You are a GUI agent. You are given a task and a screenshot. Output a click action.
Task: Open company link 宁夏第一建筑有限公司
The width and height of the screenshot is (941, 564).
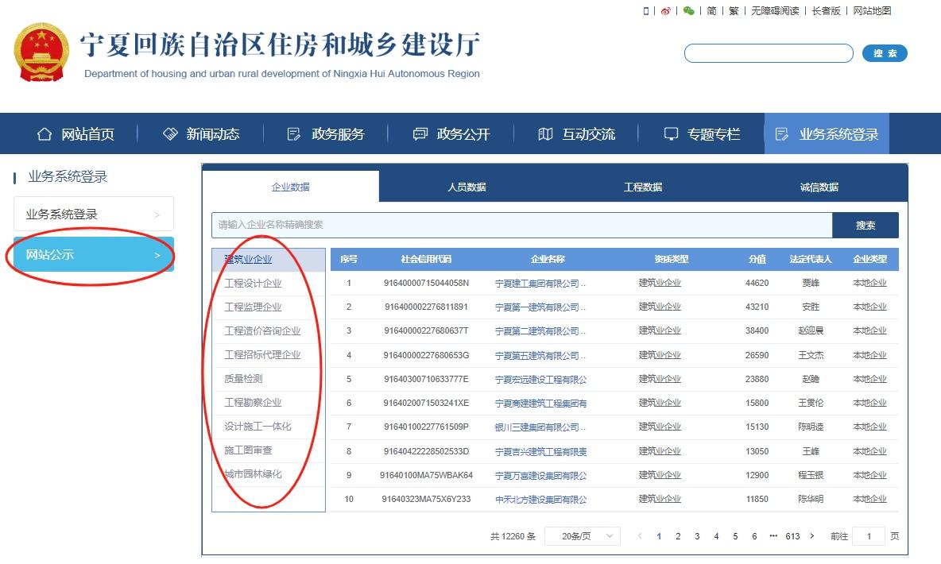coord(540,307)
